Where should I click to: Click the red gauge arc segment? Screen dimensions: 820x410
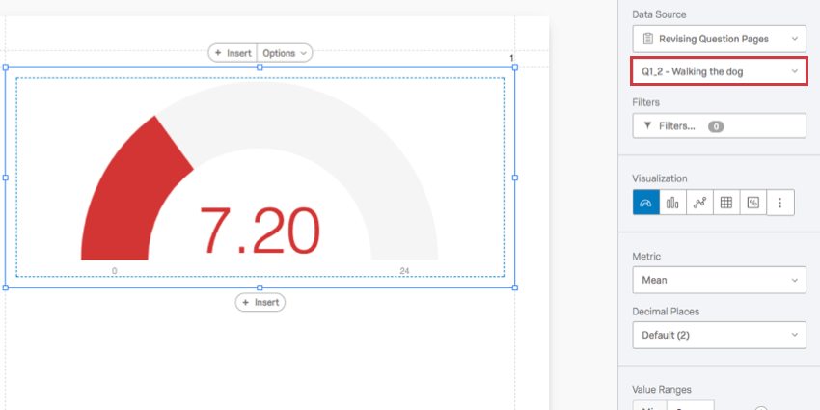coord(131,194)
